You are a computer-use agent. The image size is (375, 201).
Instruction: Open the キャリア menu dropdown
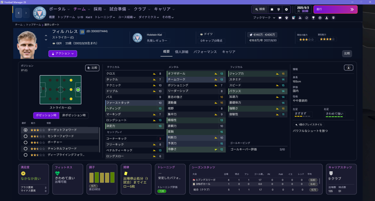[164, 9]
